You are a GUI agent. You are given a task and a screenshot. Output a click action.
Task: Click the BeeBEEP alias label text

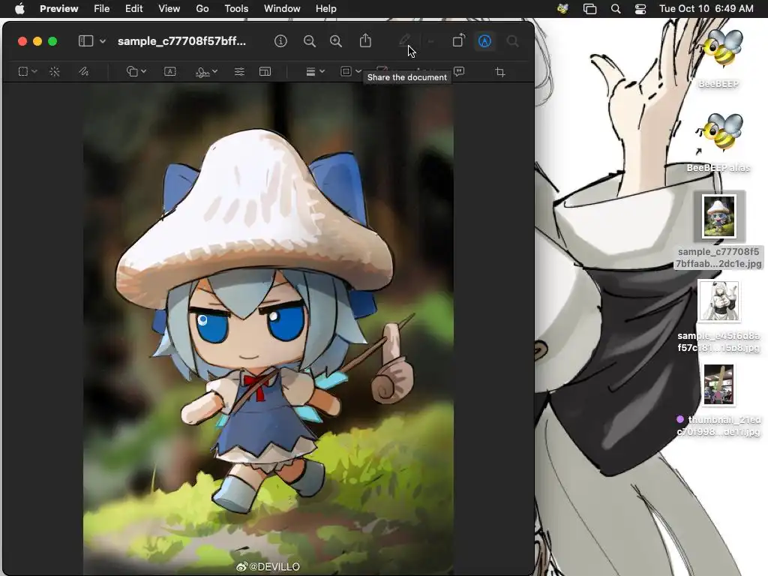point(718,168)
